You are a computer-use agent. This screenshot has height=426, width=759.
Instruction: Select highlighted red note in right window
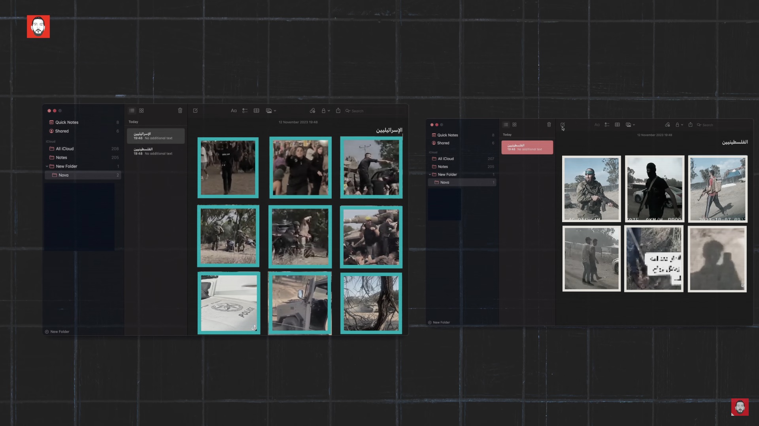(x=527, y=147)
